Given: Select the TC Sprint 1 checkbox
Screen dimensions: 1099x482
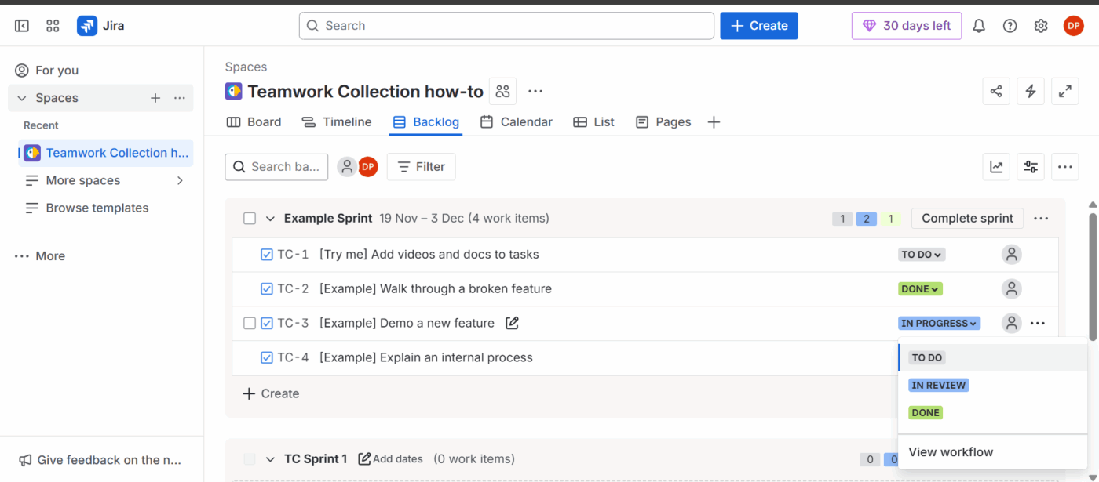Looking at the screenshot, I should pos(248,458).
